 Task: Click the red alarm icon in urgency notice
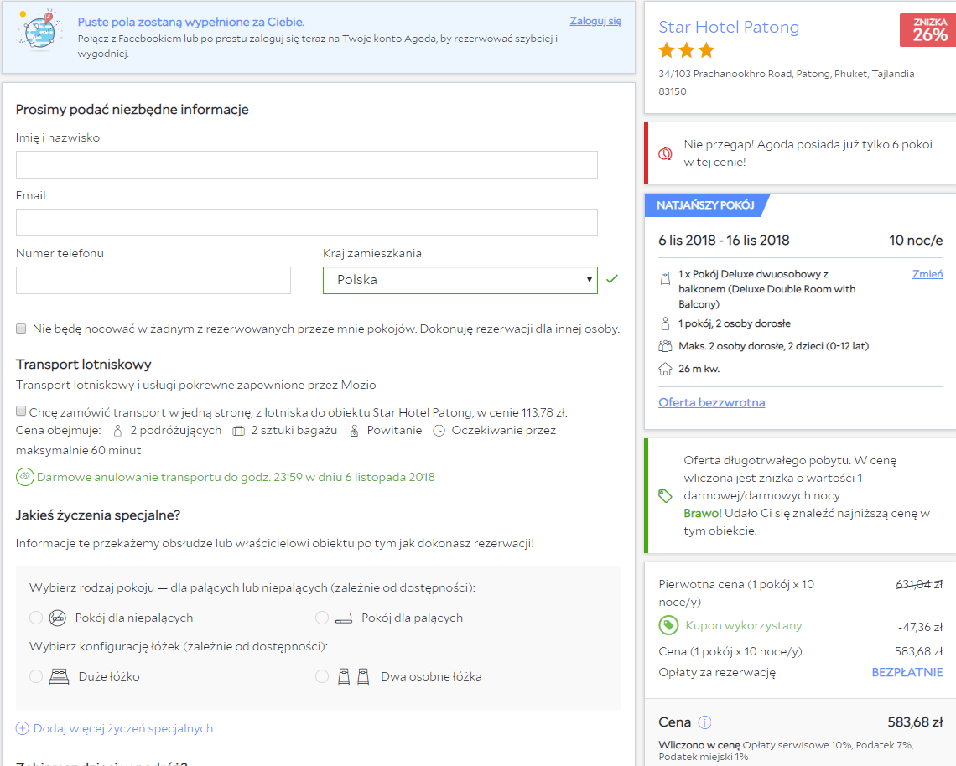(665, 153)
